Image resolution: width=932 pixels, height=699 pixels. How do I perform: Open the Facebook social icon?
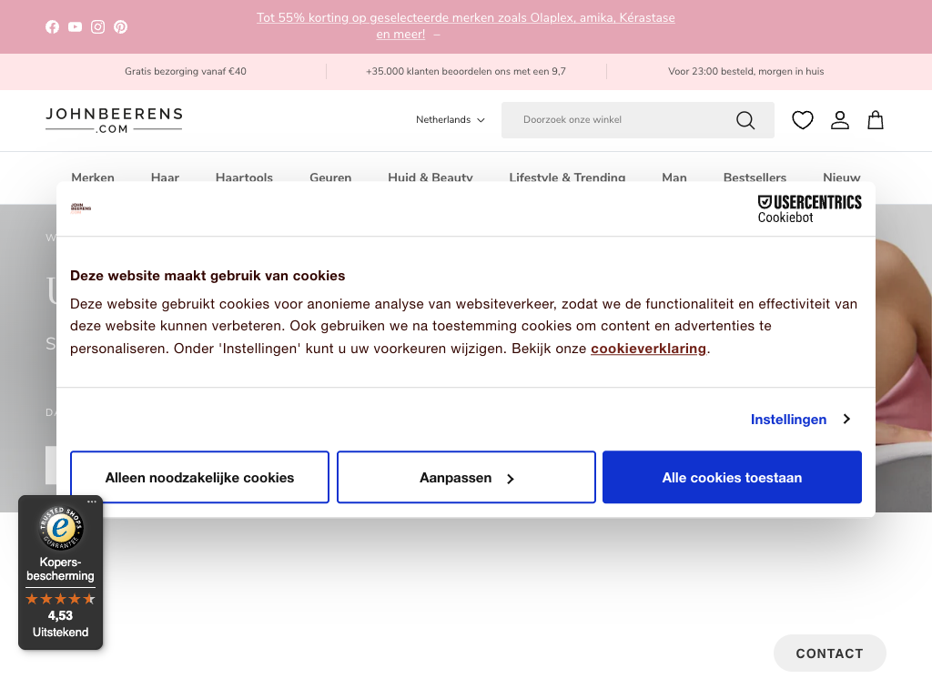[x=52, y=26]
